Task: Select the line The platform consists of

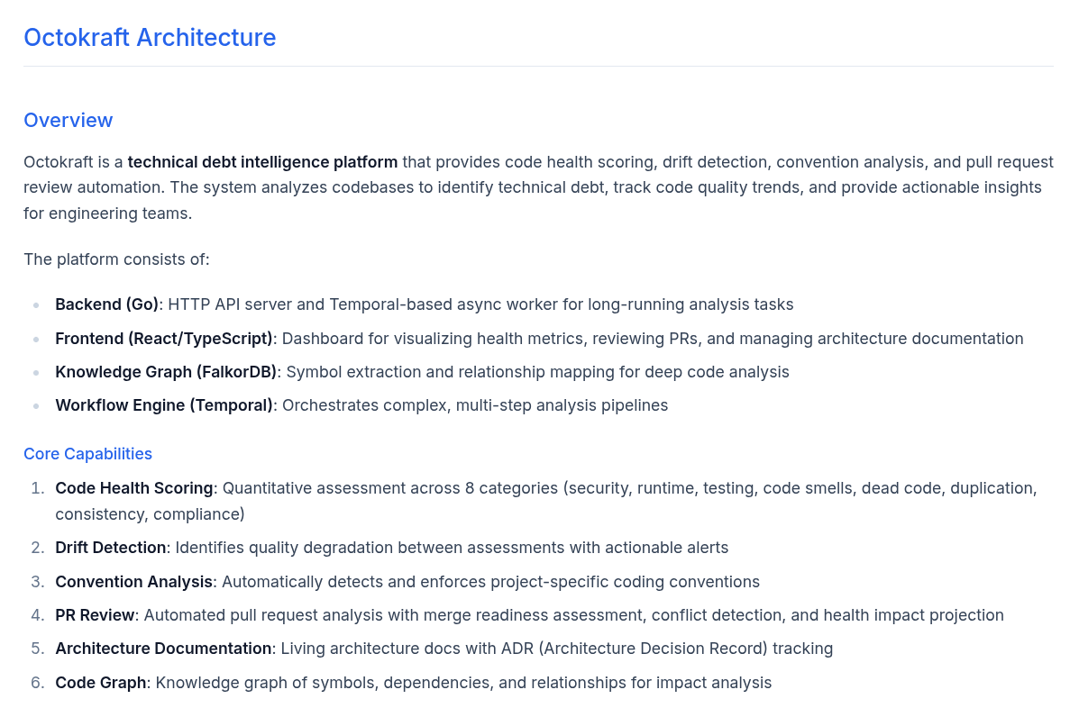Action: pyautogui.click(x=116, y=259)
